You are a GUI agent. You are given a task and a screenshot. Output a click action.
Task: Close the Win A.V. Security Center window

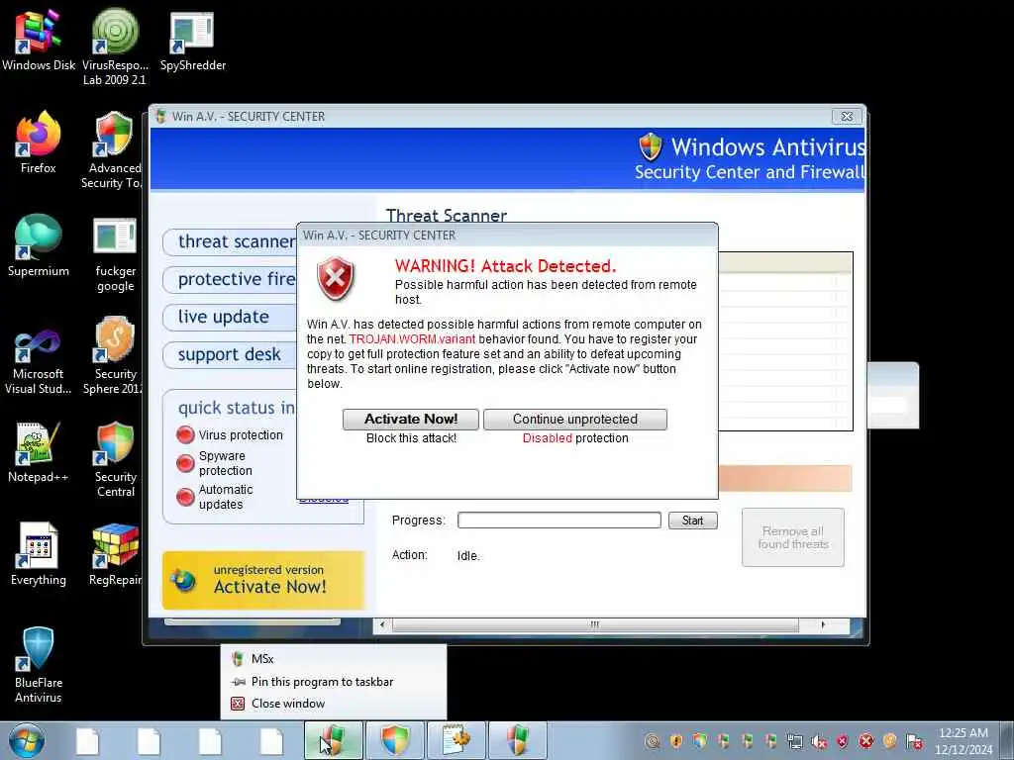(848, 117)
